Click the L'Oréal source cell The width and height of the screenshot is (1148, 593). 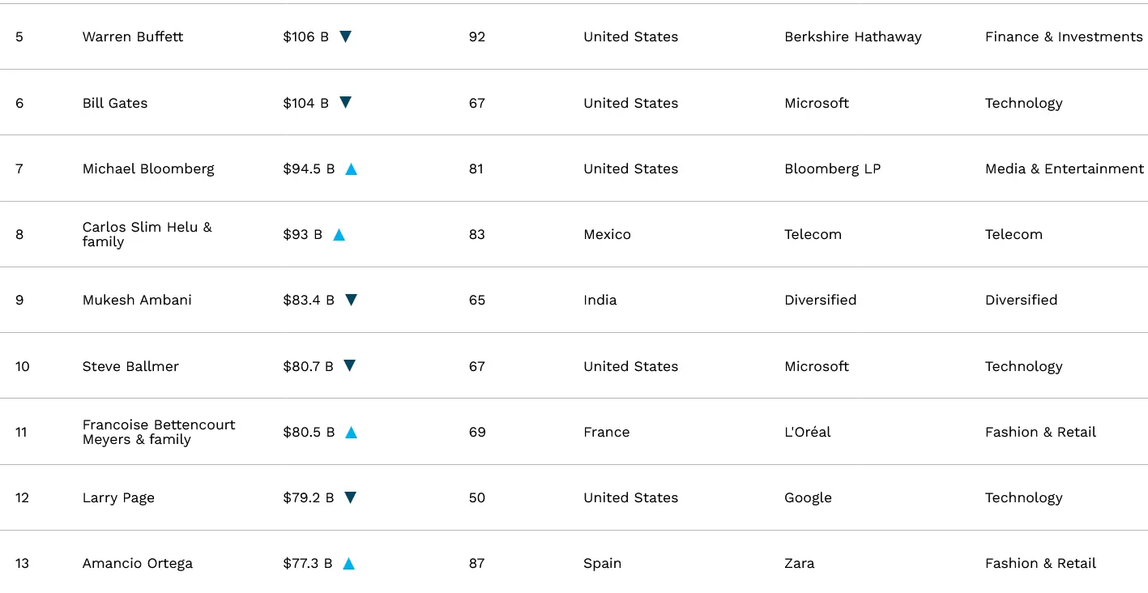click(x=807, y=432)
